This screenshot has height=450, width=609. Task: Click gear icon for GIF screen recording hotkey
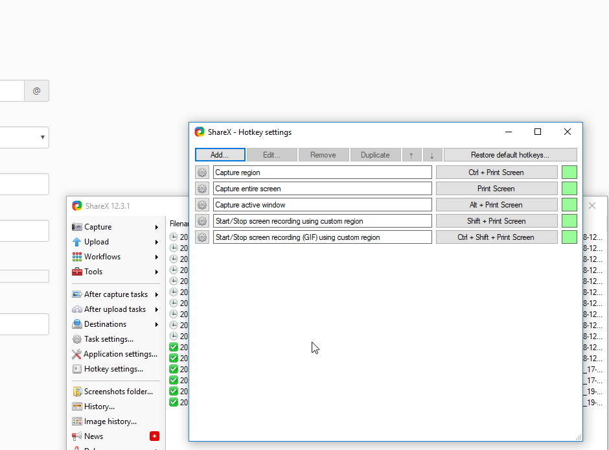(x=202, y=237)
